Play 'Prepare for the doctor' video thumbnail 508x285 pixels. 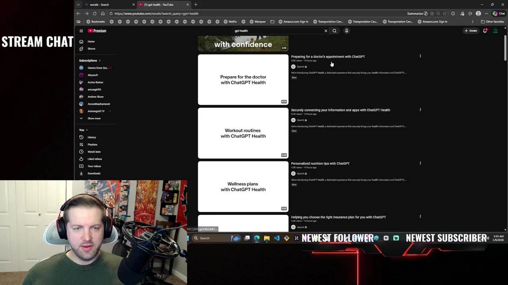click(243, 80)
